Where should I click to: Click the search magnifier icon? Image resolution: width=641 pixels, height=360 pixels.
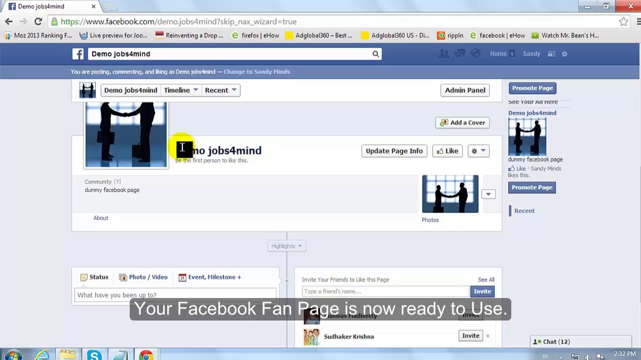click(376, 54)
